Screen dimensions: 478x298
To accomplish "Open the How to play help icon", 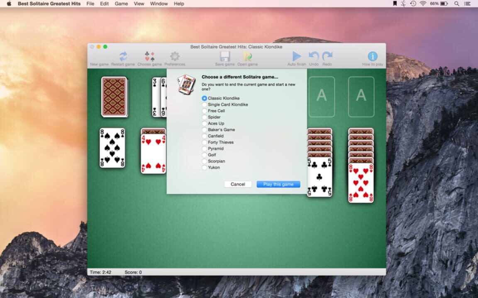I will pos(371,57).
